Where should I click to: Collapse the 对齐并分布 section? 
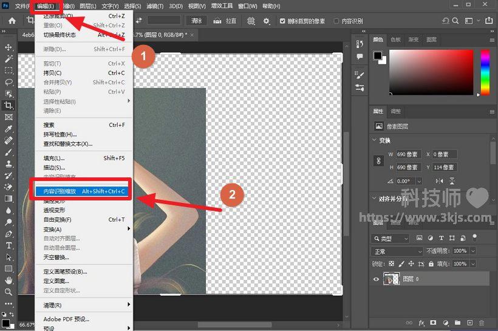point(375,198)
